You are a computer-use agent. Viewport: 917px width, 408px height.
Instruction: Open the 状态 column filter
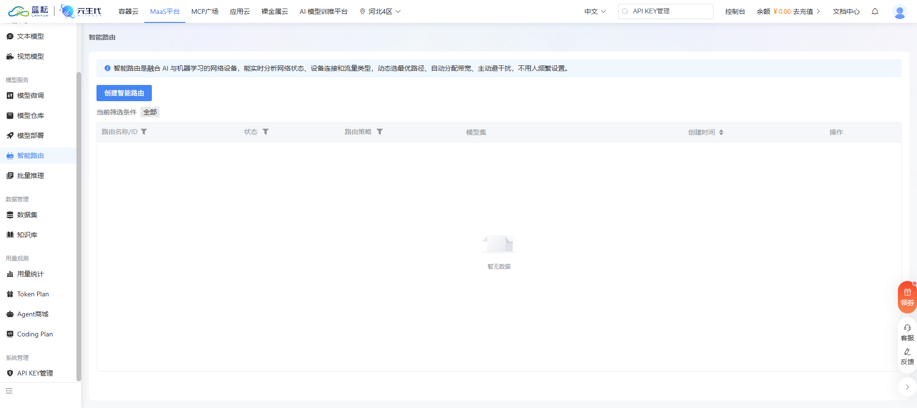(266, 132)
